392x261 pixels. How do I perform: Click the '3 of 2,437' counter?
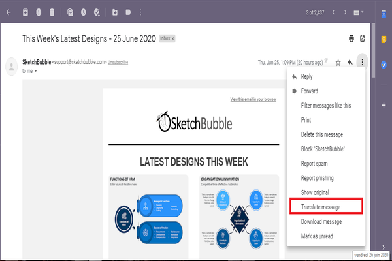[315, 12]
